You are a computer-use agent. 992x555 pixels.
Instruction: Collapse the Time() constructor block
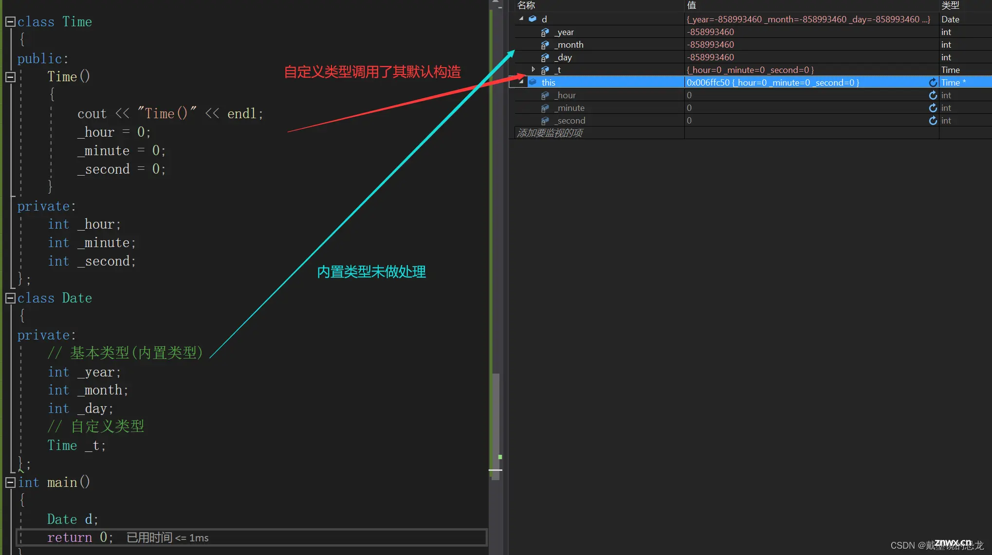tap(10, 77)
